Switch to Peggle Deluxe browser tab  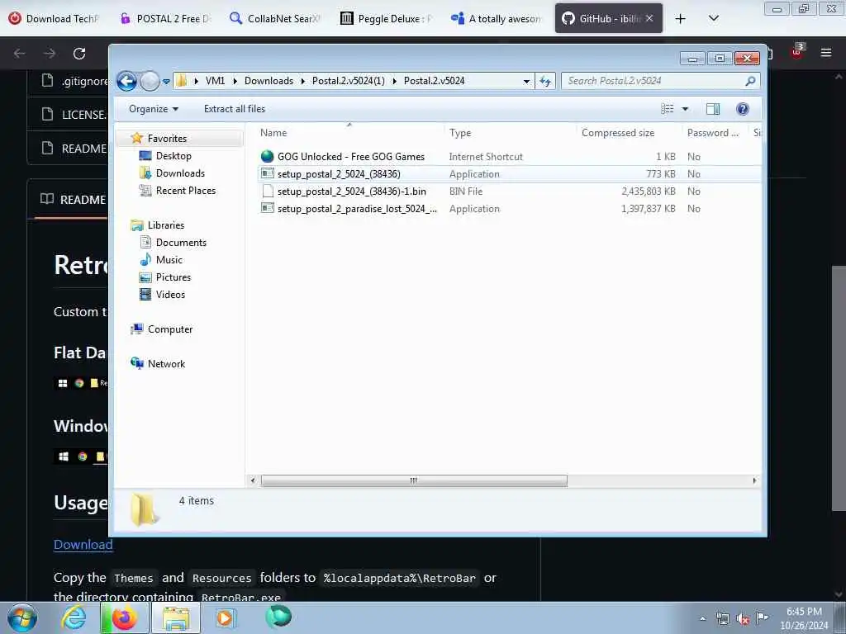(387, 18)
